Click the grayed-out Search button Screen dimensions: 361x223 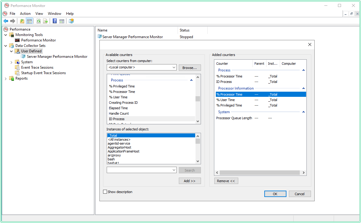[x=190, y=170]
